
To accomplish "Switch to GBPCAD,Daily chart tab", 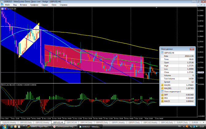I will pos(167,123).
